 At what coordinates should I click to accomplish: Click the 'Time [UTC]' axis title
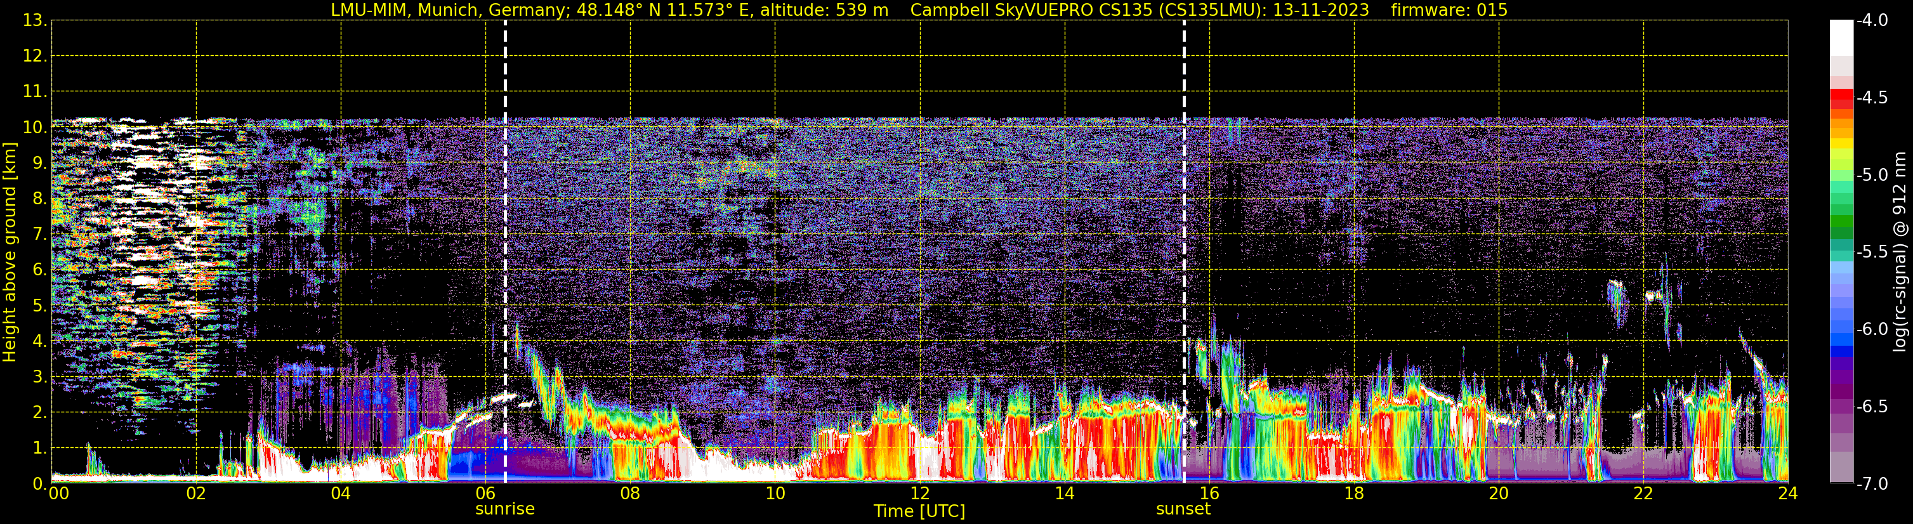919,511
